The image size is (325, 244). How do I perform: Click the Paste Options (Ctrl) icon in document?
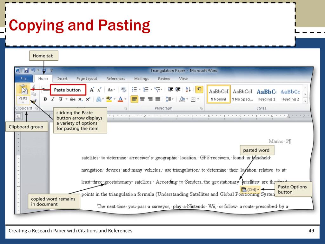243,189
